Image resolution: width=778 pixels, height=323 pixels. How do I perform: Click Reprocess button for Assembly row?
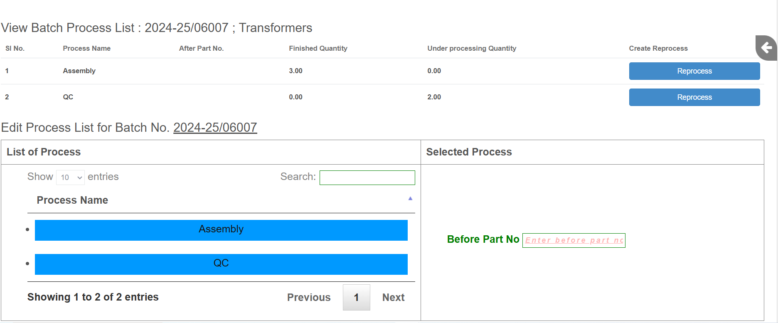(x=694, y=71)
